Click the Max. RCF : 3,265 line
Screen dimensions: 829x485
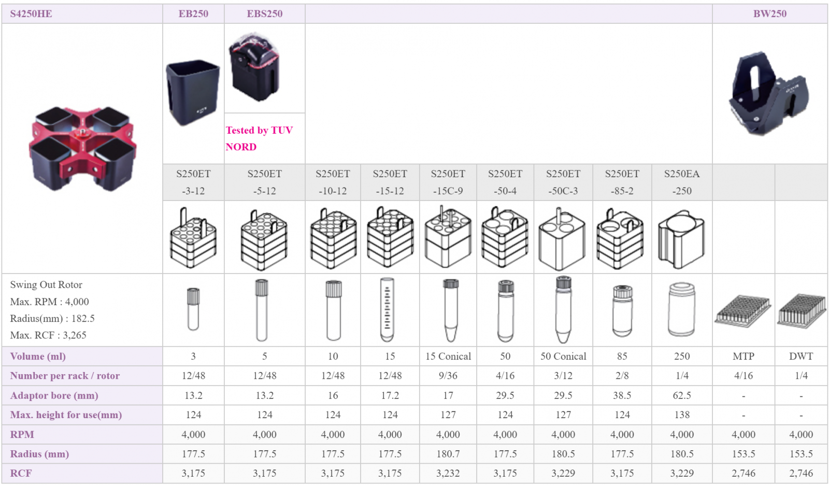click(x=48, y=335)
